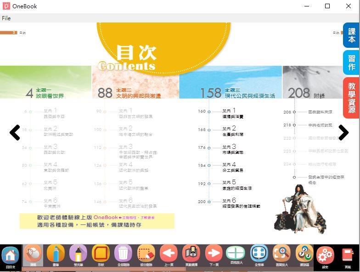Maximize the OneBook window
The image size is (360, 272).
tap(327, 6)
